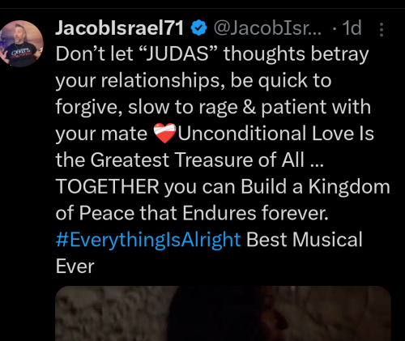405x341 pixels.
Task: Click the JacobIsrael71 display name
Action: click(120, 28)
